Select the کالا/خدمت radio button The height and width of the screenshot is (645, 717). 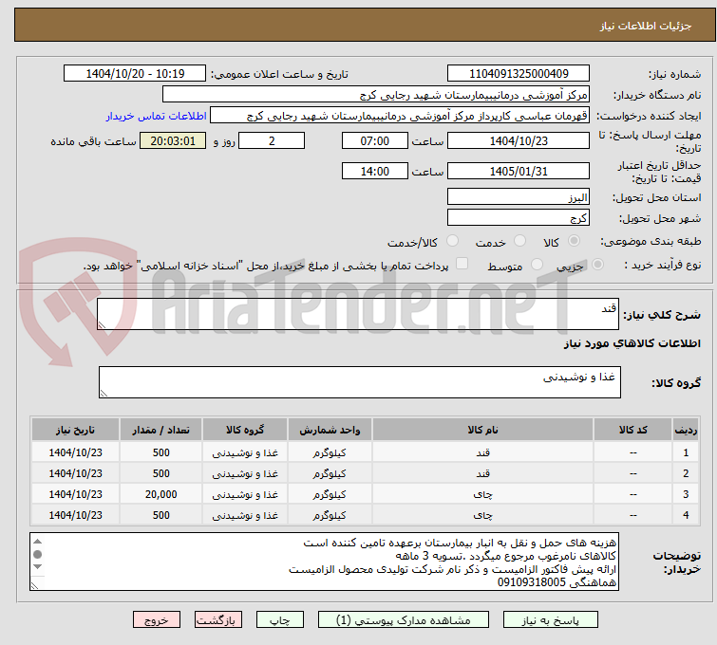pos(452,241)
